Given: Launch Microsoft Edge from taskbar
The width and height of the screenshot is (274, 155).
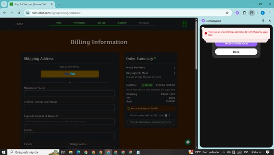Looking at the screenshot, I should (x=78, y=152).
